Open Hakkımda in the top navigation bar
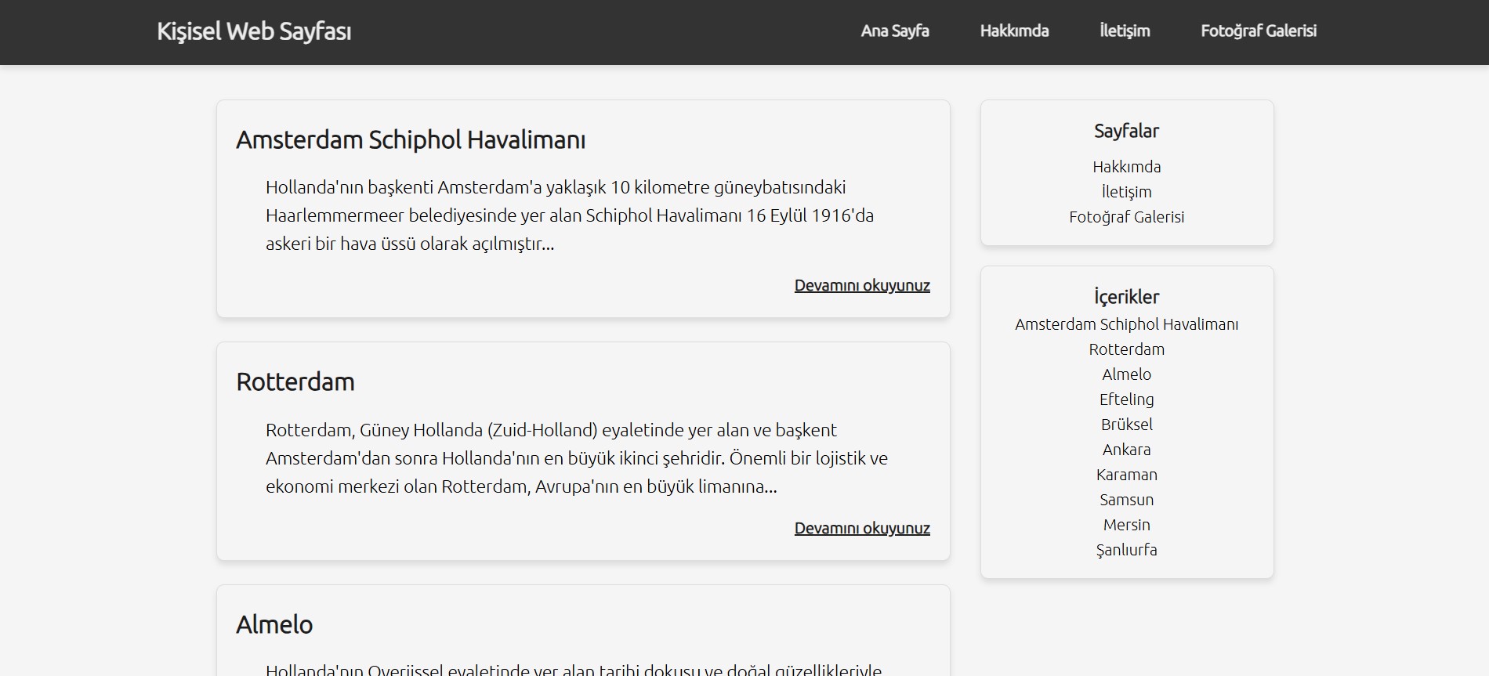 click(1014, 31)
